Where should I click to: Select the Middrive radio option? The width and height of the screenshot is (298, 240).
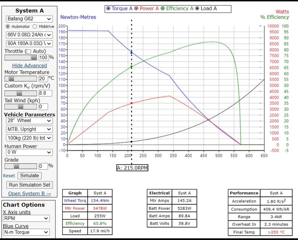click(x=35, y=27)
